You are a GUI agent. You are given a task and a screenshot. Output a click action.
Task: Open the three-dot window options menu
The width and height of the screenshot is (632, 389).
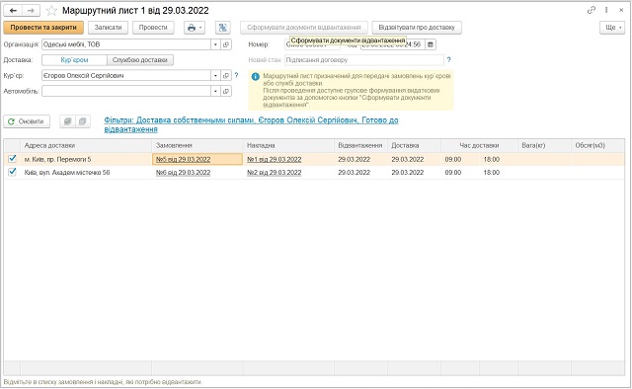(606, 10)
